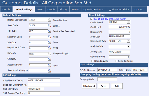
Task: Expand the Statement Type dropdown
Action: coord(129,41)
